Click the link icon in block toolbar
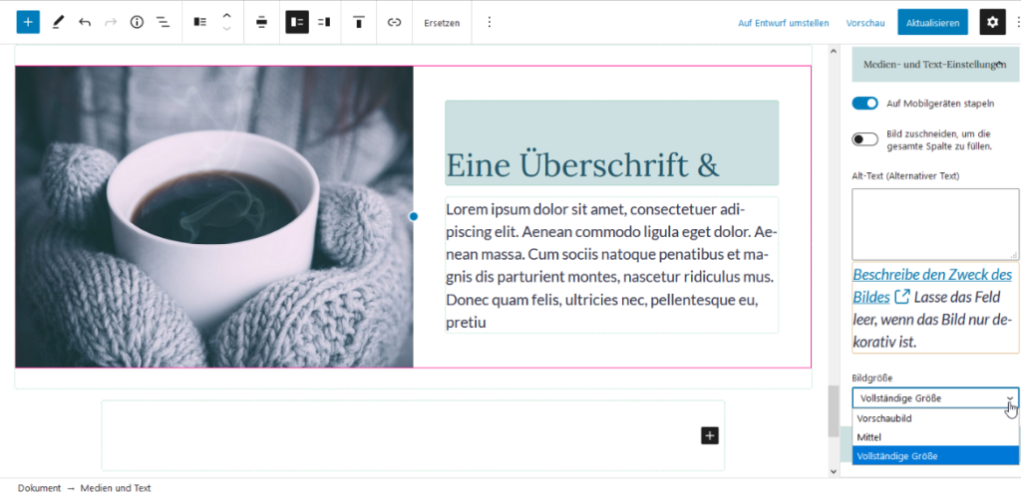Image resolution: width=1021 pixels, height=495 pixels. coord(394,22)
